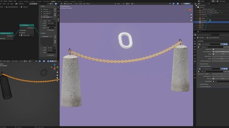Open the Particles properties tab
Image resolution: width=229 pixels, height=128 pixels.
pyautogui.click(x=195, y=64)
